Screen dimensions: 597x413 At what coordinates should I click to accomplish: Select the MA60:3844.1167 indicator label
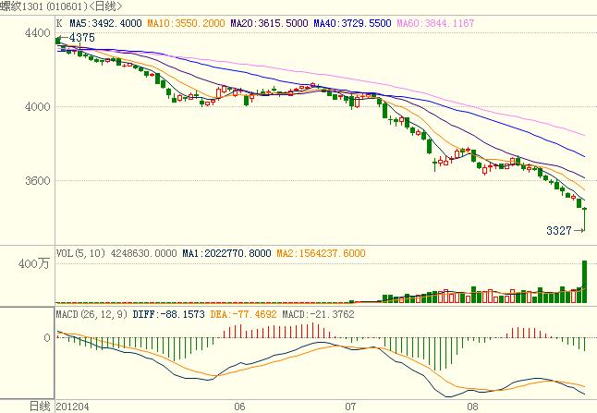point(435,23)
